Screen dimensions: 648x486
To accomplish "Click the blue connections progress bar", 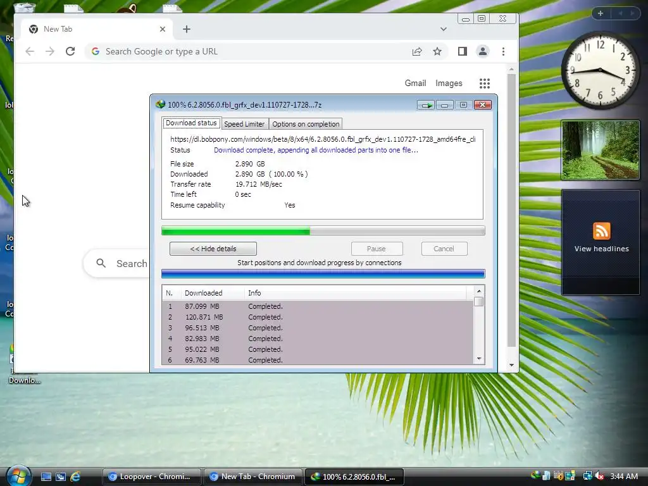I will [x=323, y=273].
